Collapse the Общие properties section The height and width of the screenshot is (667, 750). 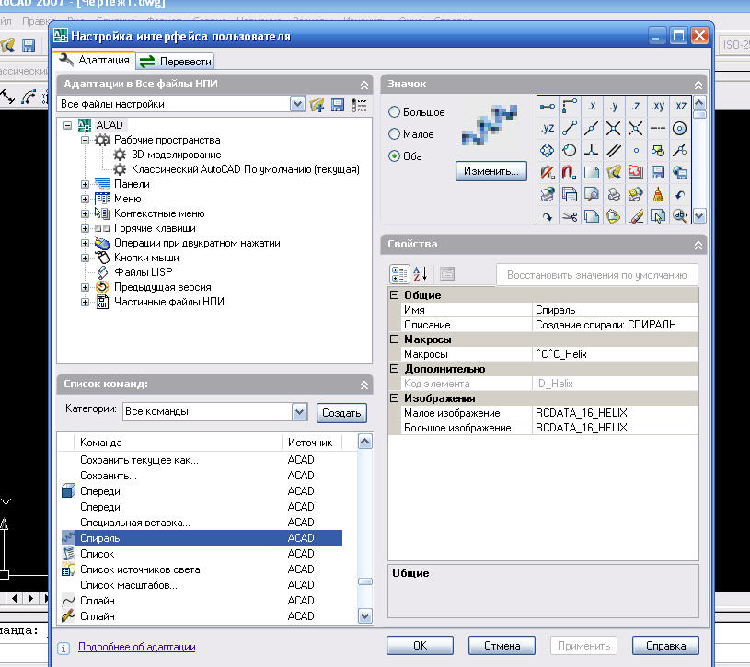click(x=394, y=295)
